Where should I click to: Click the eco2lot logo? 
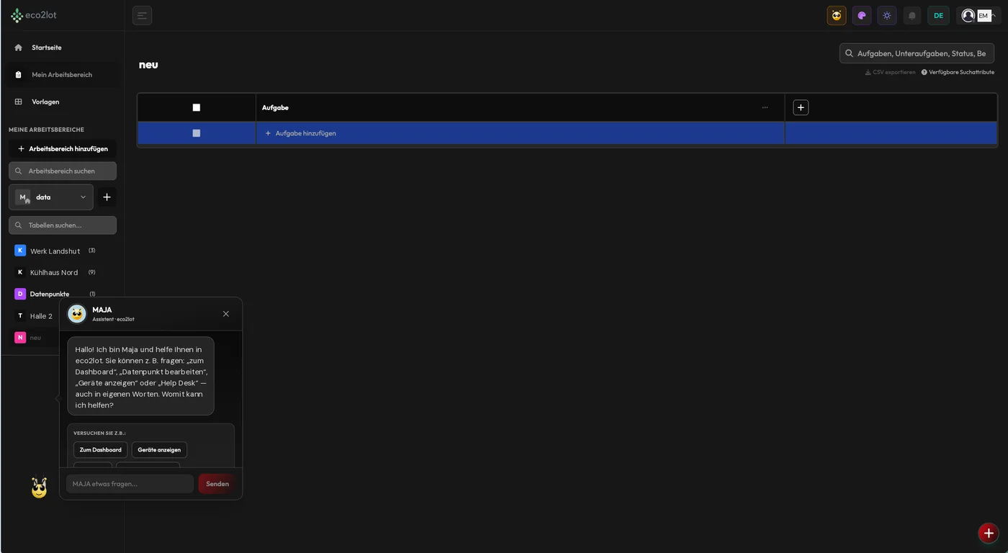tap(34, 15)
